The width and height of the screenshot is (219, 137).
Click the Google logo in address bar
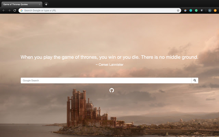click(22, 11)
